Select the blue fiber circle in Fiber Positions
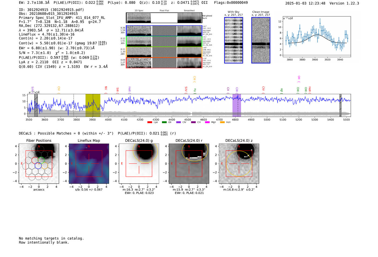378x257 pixels. click(x=38, y=166)
